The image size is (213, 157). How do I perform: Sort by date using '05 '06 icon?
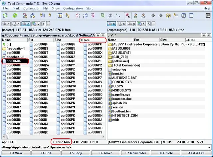click(x=93, y=16)
